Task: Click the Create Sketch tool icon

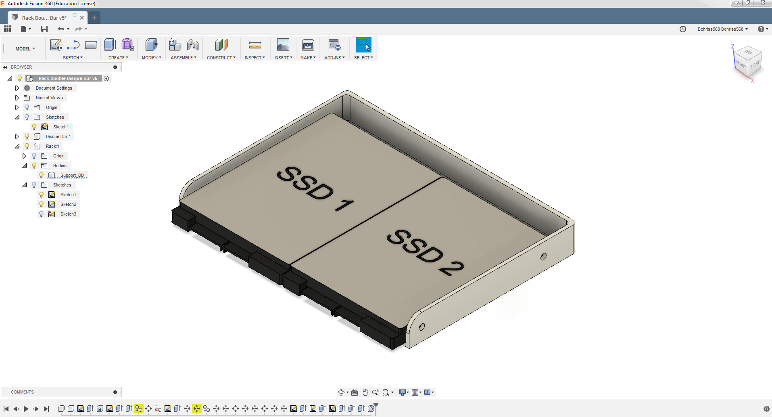Action: [x=56, y=45]
